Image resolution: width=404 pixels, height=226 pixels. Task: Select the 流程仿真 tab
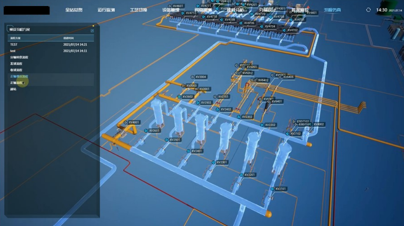pyautogui.click(x=332, y=10)
